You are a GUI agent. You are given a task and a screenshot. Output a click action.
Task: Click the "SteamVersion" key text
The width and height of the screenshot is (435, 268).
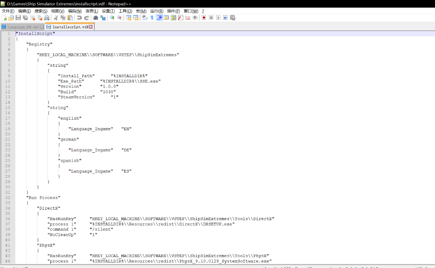click(76, 97)
